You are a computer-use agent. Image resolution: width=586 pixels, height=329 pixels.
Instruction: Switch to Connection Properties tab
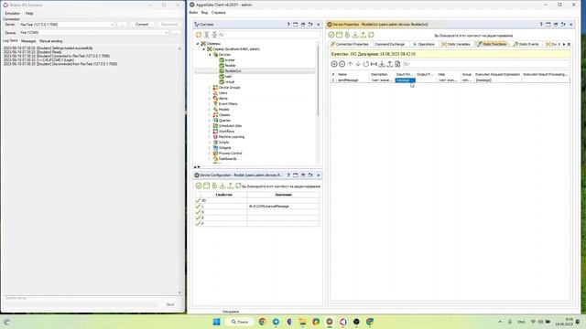(x=350, y=44)
